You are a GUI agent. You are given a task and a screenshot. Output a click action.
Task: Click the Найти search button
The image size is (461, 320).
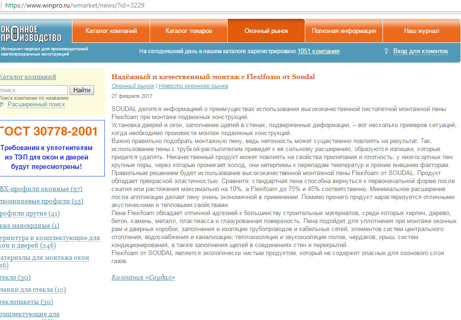[82, 90]
